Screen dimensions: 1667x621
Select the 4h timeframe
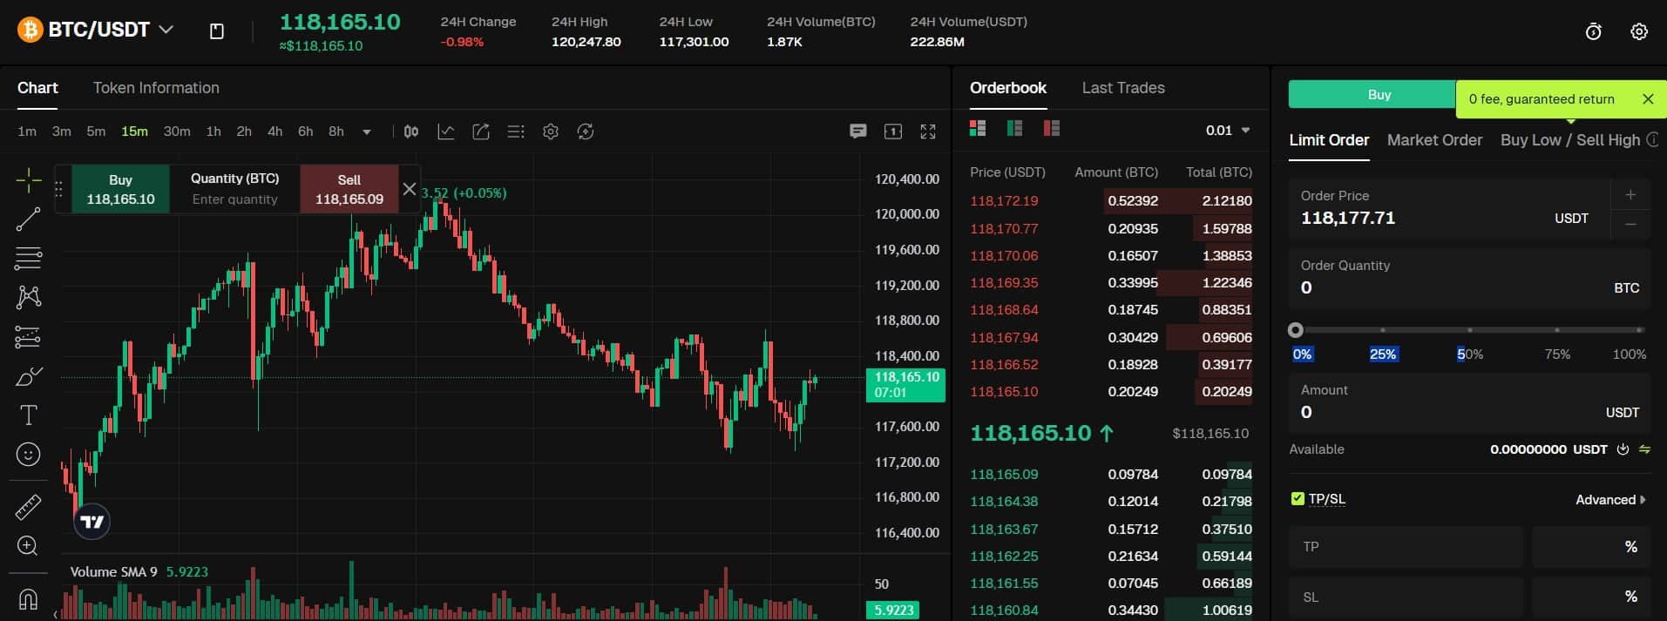[x=274, y=132]
